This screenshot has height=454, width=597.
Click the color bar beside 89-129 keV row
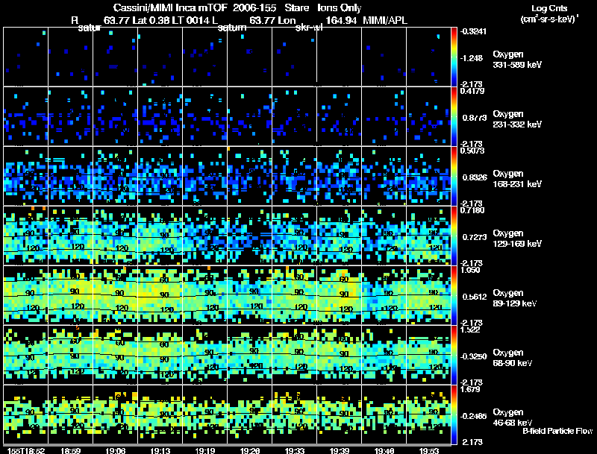(454, 295)
